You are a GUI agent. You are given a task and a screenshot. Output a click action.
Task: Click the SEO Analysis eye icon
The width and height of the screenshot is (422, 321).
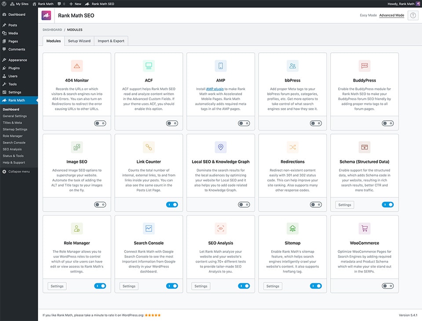pyautogui.click(x=221, y=228)
